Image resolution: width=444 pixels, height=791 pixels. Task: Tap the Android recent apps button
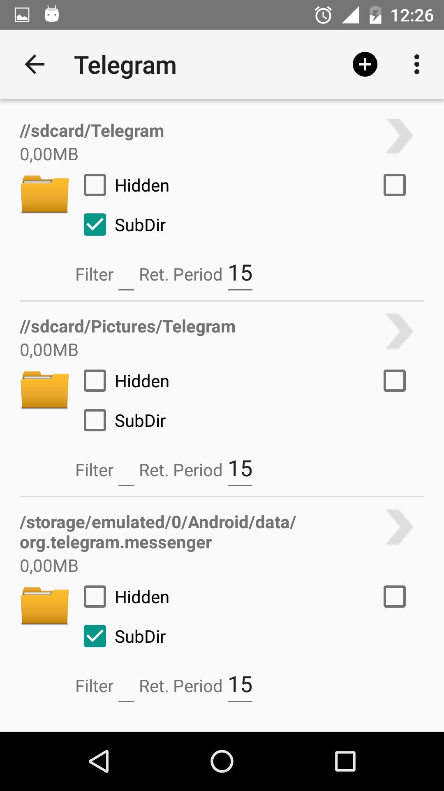pyautogui.click(x=345, y=761)
